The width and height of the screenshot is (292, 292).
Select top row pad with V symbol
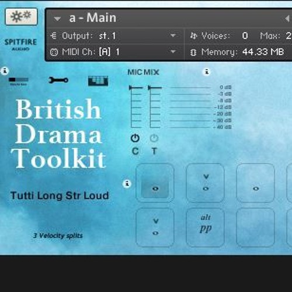point(206,183)
